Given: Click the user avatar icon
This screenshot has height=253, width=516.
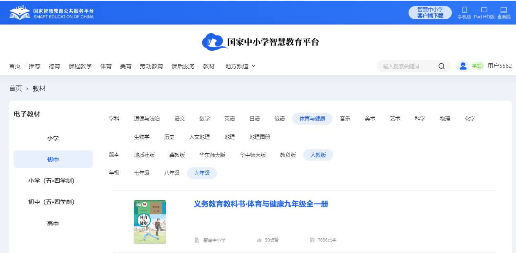Looking at the screenshot, I should click(x=463, y=66).
